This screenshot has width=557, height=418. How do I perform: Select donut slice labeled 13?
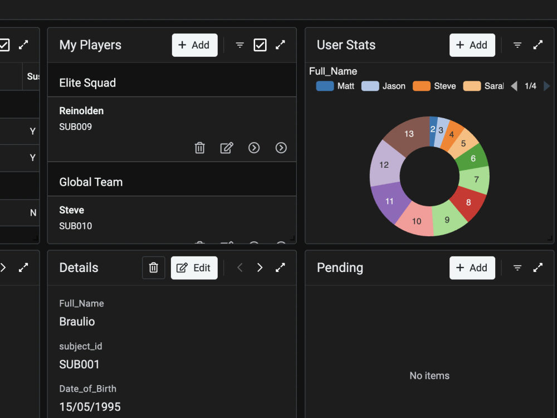(x=409, y=134)
